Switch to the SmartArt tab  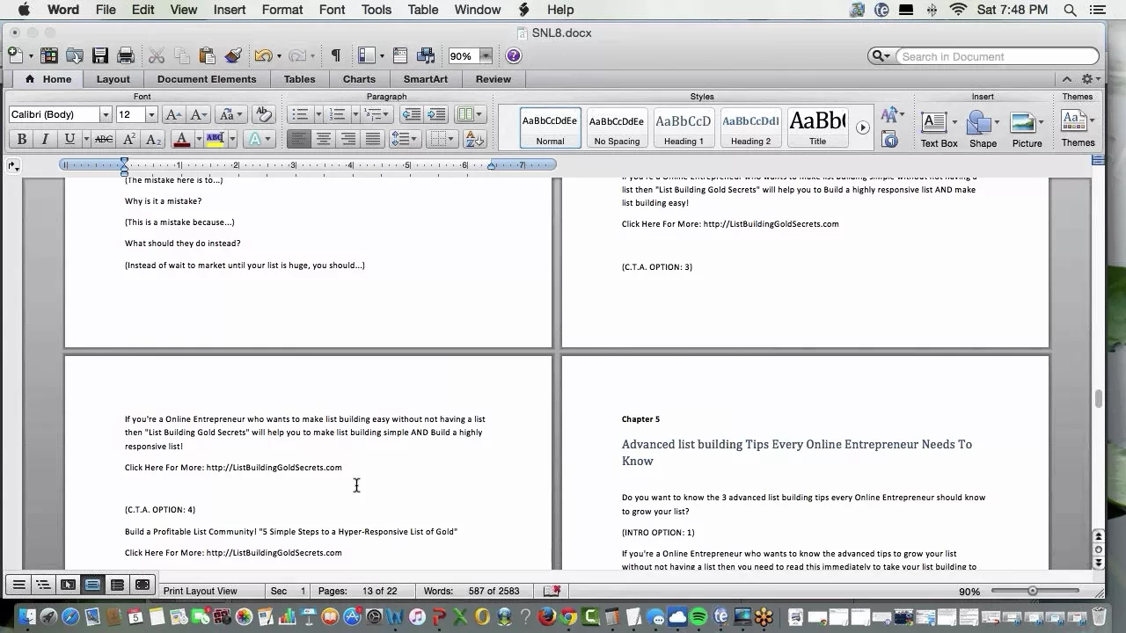click(426, 79)
